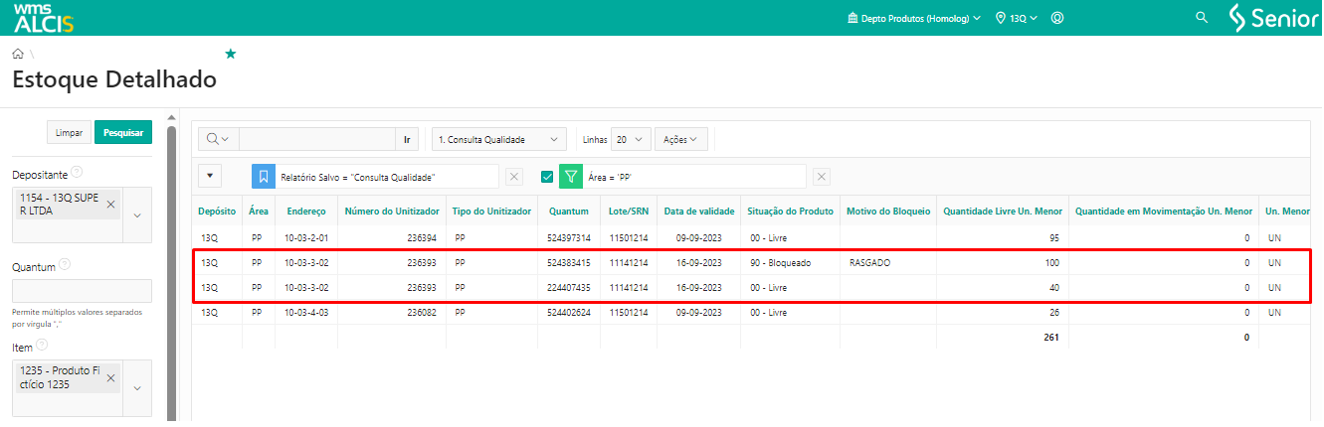Open the user profile icon
Screen dimensions: 1324x427
pyautogui.click(x=1057, y=18)
